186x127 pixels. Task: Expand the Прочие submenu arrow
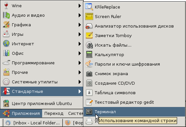[80, 72]
